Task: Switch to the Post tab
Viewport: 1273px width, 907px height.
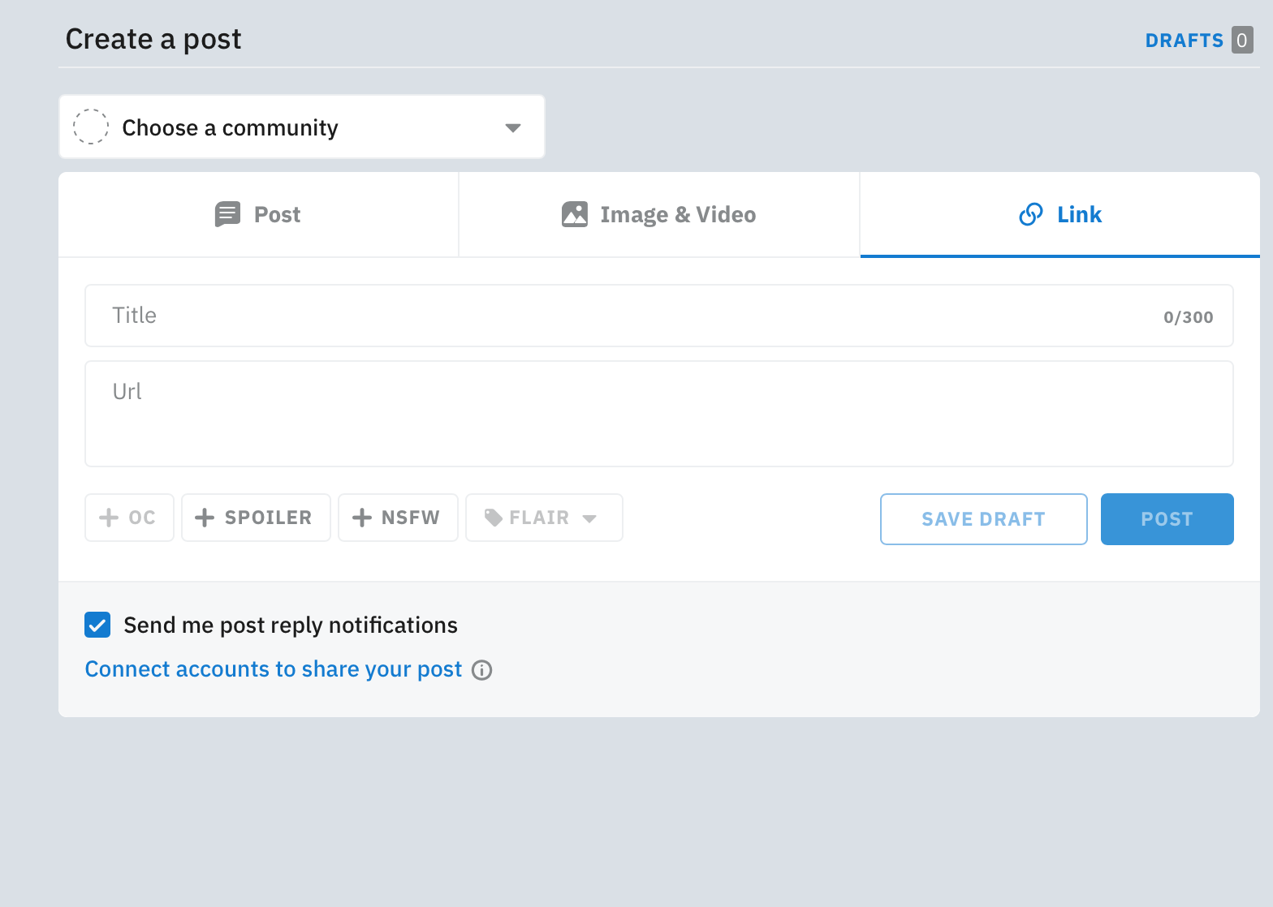Action: (258, 215)
